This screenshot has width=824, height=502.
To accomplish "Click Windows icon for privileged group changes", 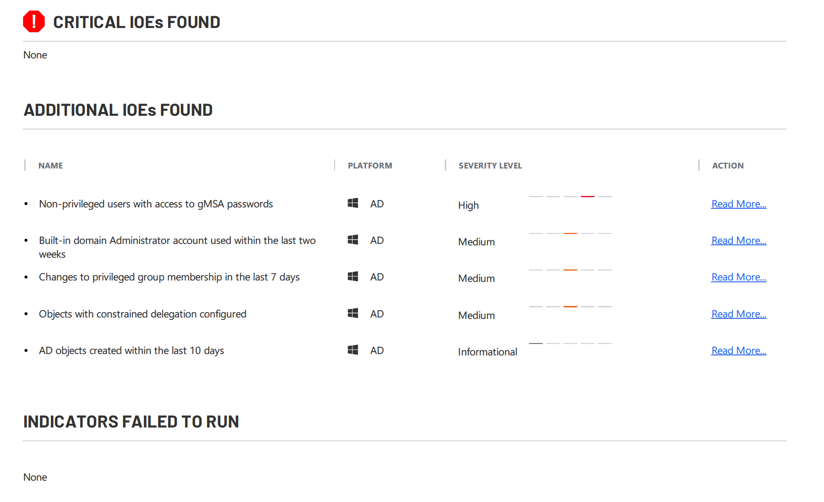I will coord(353,276).
